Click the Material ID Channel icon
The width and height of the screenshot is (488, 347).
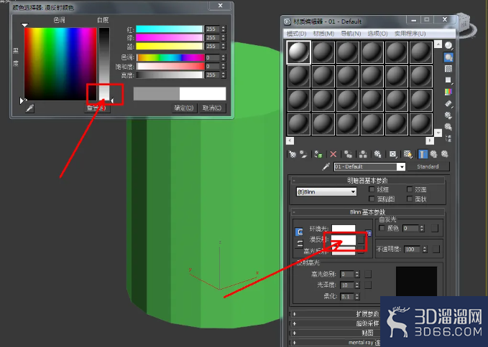(393, 154)
